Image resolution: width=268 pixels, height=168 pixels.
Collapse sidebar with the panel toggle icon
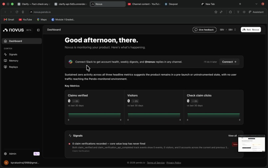(x=38, y=30)
